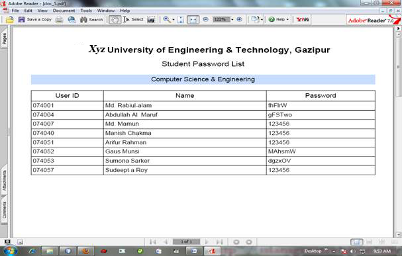
Task: Click the page number field 1 of 1
Action: coord(186,241)
